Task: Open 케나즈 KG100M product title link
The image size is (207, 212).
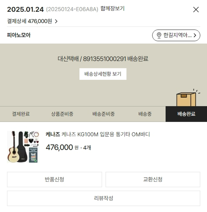Action: coord(106,134)
